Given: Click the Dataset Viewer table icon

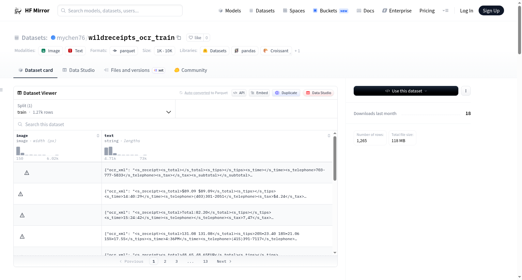Looking at the screenshot, I should [20, 93].
